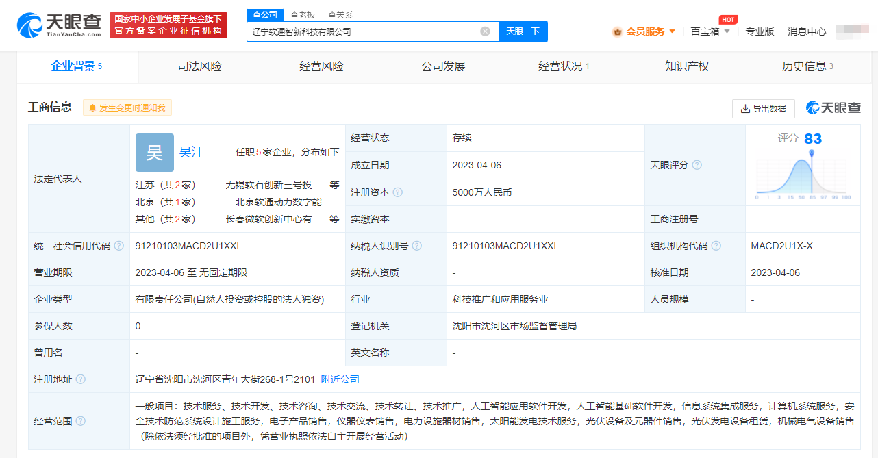Clear the search box with the × icon

tap(485, 31)
